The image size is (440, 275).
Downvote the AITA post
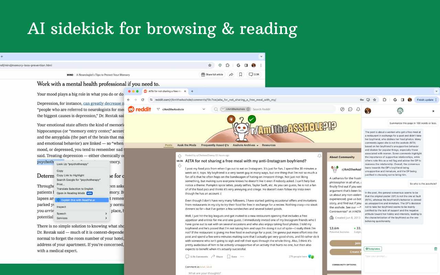179,166
